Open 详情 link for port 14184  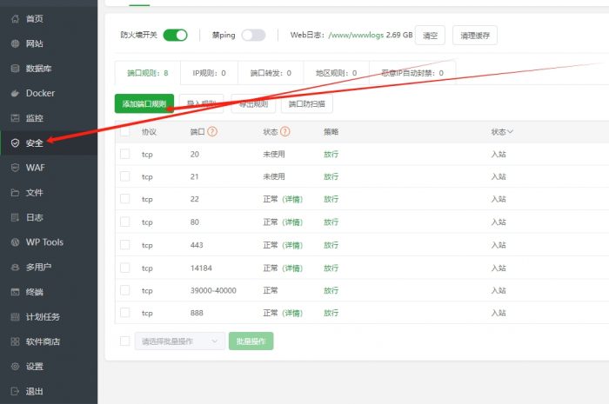(x=292, y=268)
